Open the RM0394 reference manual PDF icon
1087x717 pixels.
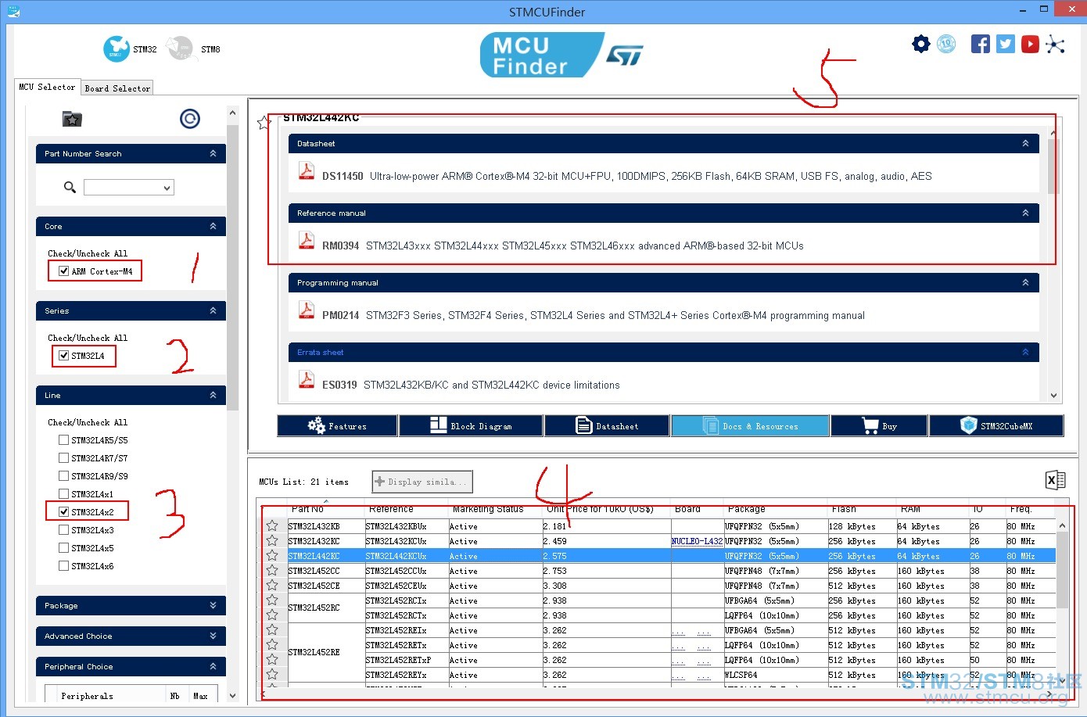click(306, 241)
